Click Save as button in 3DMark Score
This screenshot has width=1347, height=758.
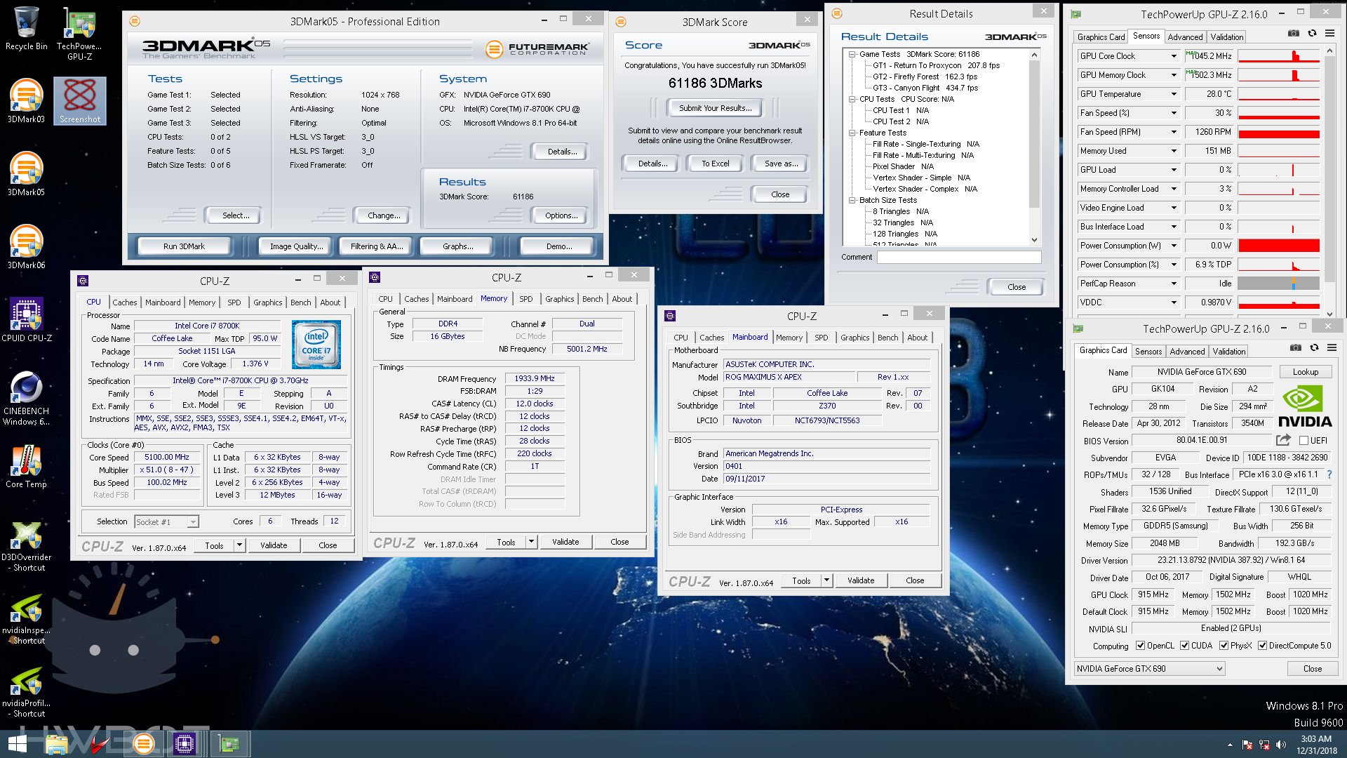coord(781,164)
